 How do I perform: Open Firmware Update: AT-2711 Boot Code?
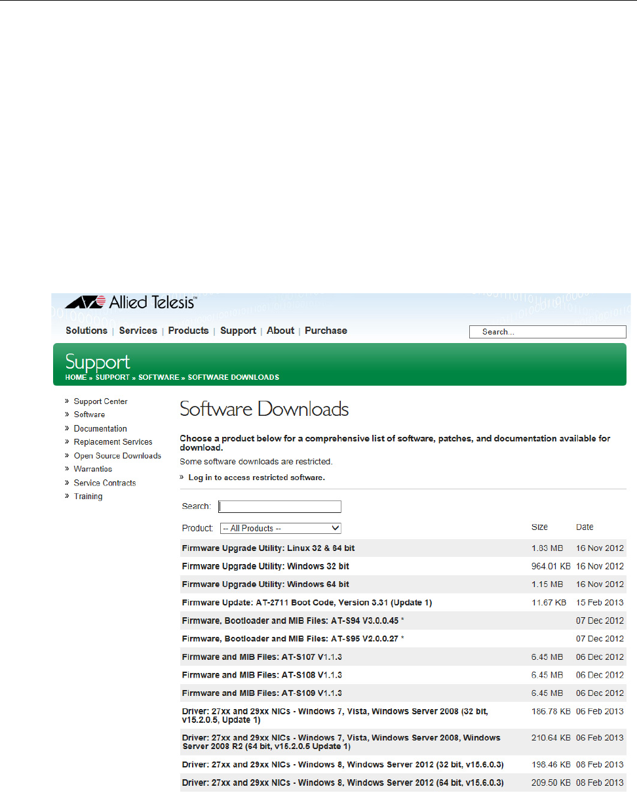coord(307,602)
